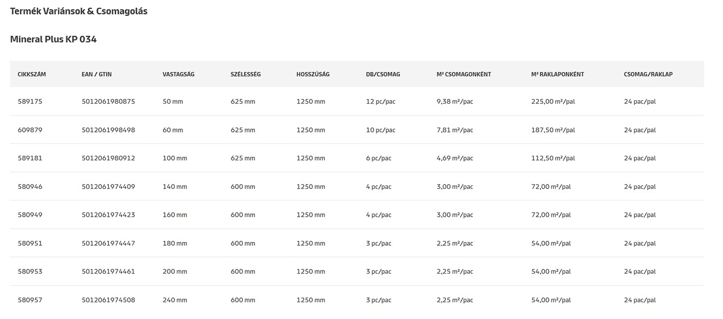Select the VASTAGSÁG column header
The height and width of the screenshot is (319, 723).
178,74
